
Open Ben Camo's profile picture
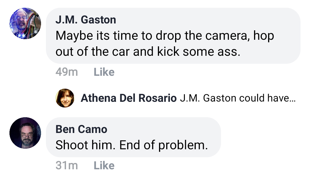tap(25, 133)
